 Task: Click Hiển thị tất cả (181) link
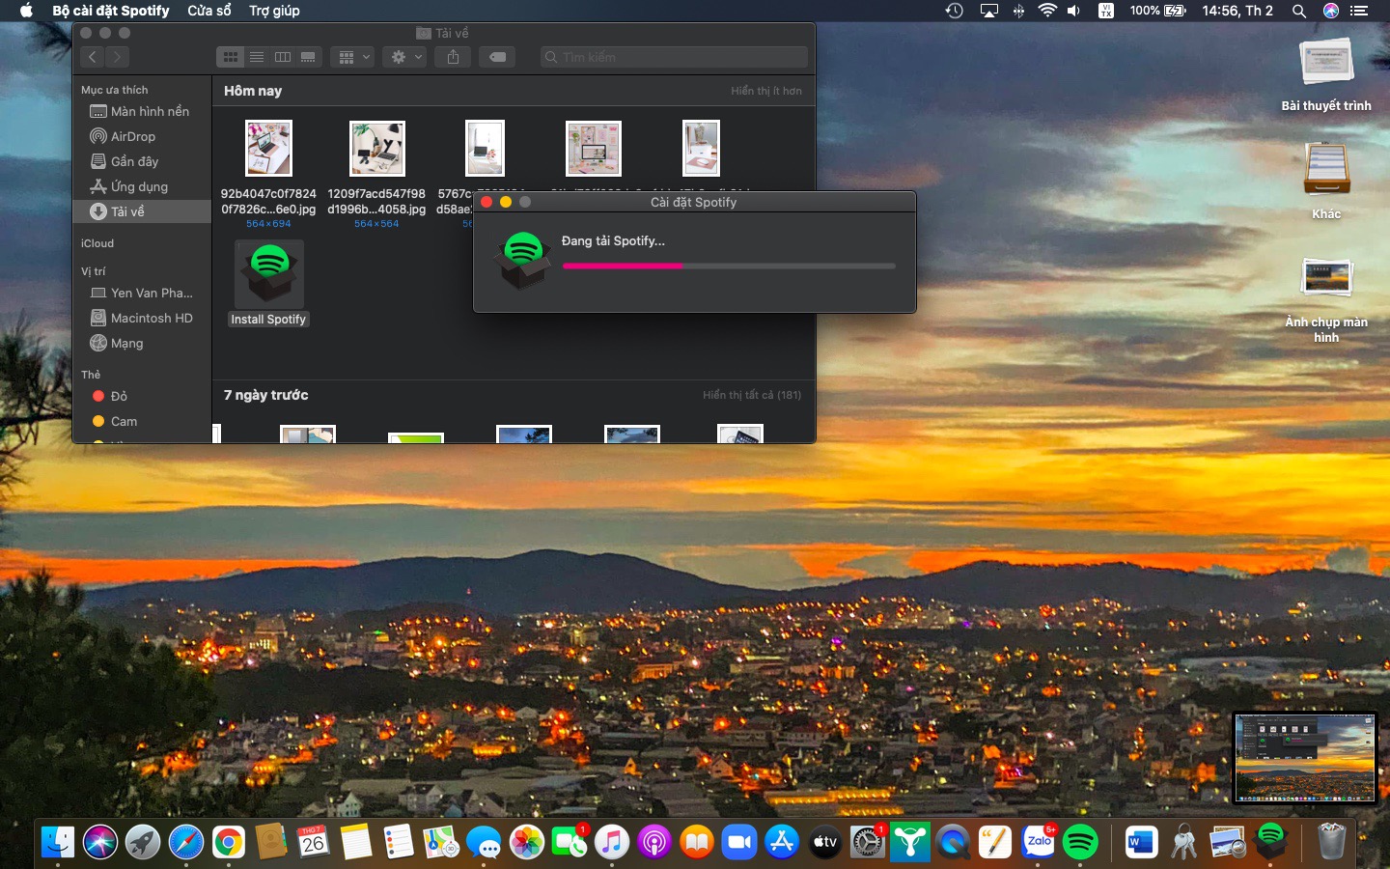point(752,395)
